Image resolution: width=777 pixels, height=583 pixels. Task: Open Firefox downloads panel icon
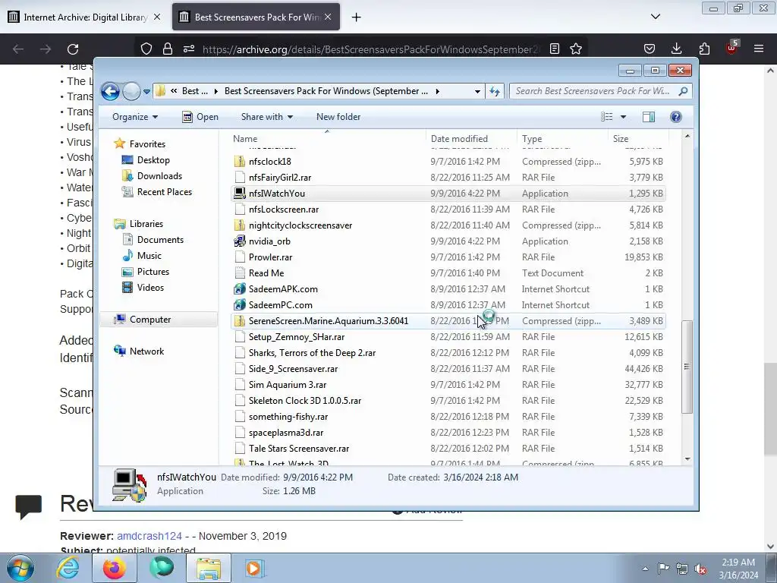coord(676,49)
